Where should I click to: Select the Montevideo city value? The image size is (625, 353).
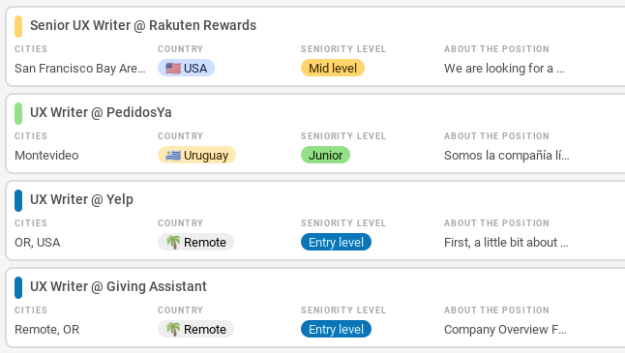click(x=46, y=156)
